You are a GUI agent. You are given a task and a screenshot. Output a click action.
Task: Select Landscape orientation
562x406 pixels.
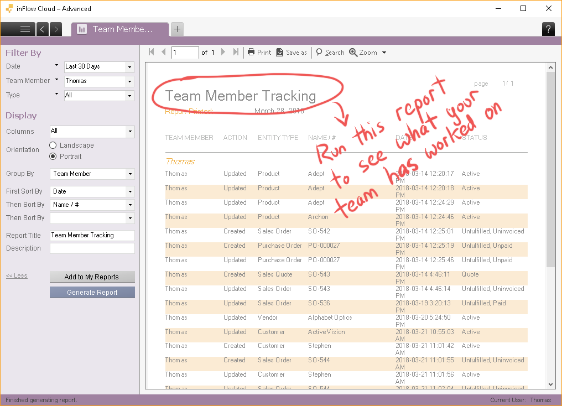click(53, 145)
